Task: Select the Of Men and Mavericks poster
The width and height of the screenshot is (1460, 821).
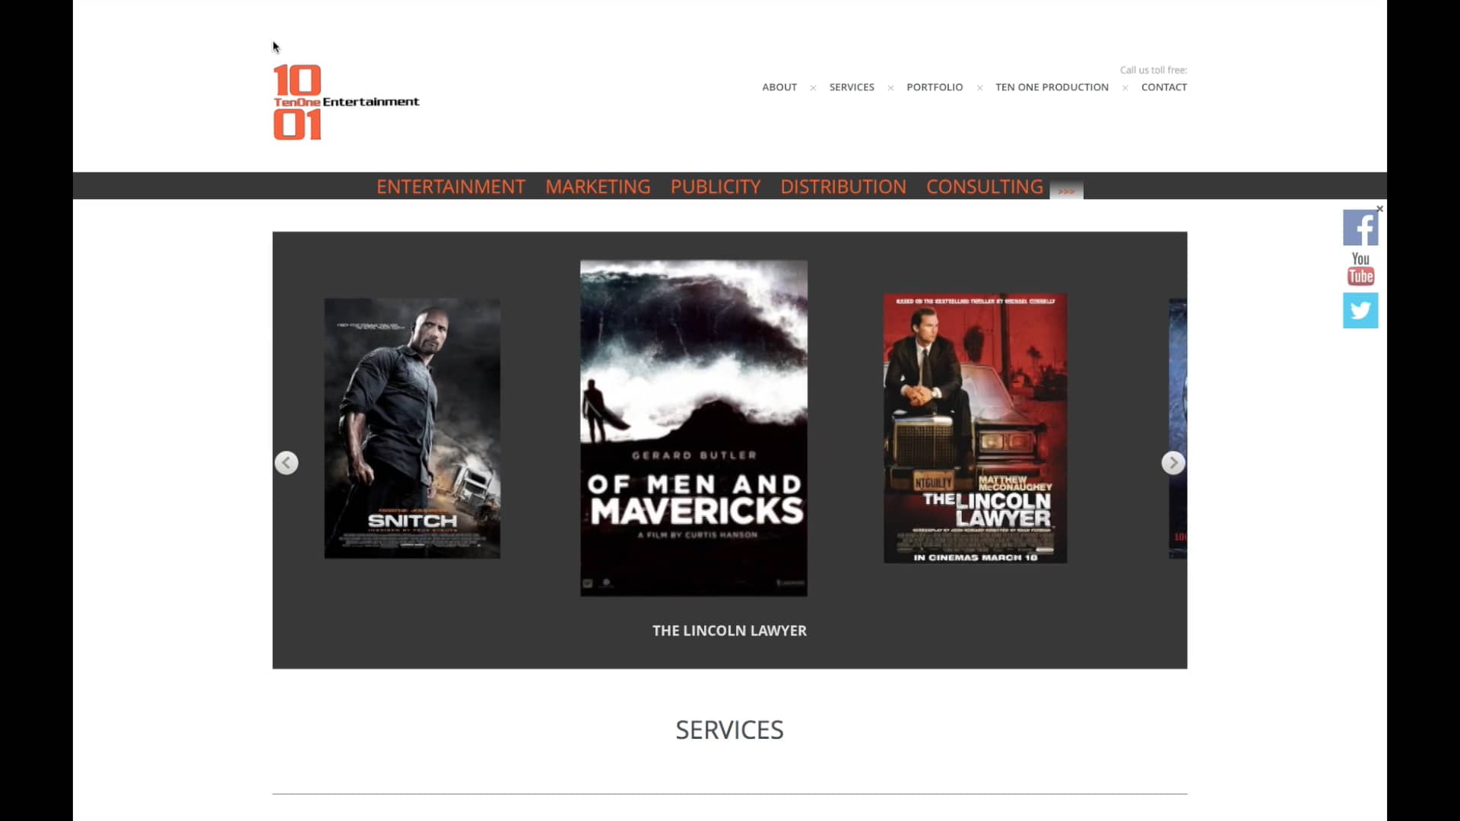Action: [693, 428]
